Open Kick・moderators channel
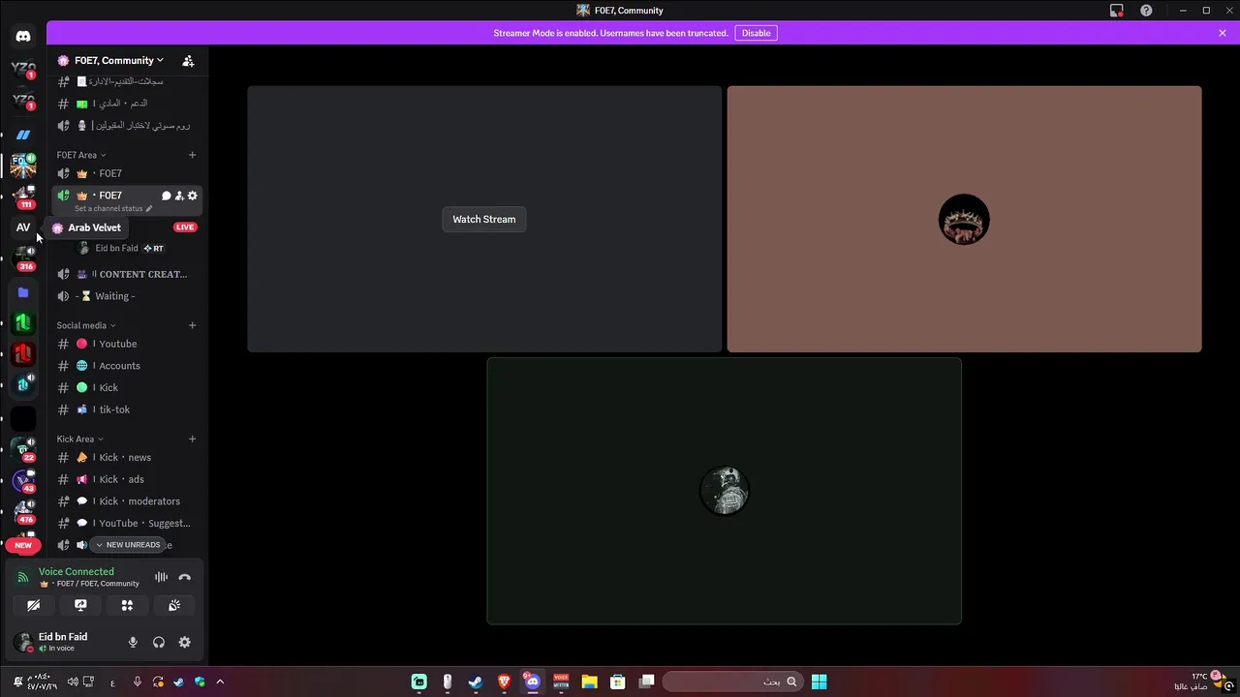This screenshot has height=697, width=1240. [x=126, y=501]
